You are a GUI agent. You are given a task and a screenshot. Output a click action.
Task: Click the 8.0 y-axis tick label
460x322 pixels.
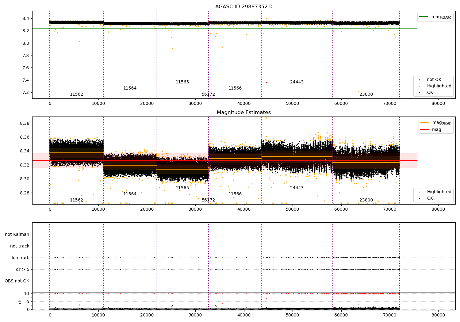[x=26, y=43]
